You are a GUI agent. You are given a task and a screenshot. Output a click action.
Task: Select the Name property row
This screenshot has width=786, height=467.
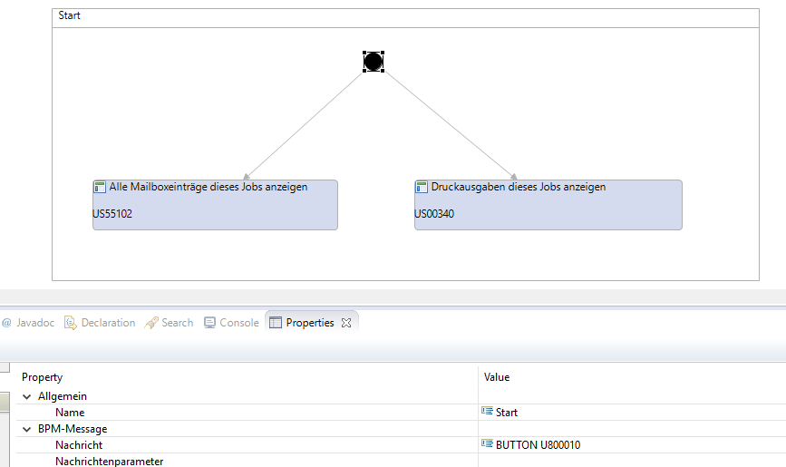[401, 413]
